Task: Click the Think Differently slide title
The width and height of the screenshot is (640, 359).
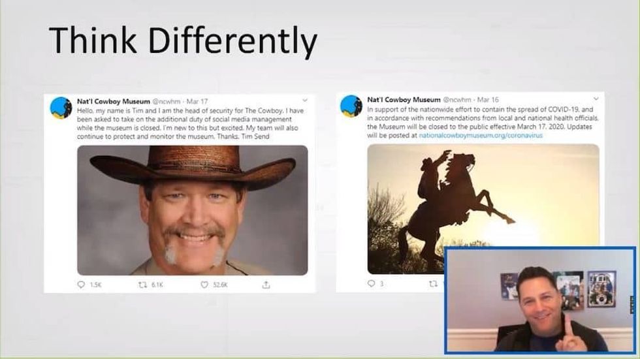Action: [183, 40]
